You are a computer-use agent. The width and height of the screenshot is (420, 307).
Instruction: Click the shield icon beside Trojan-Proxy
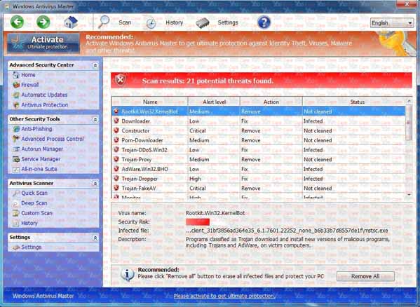pos(116,159)
